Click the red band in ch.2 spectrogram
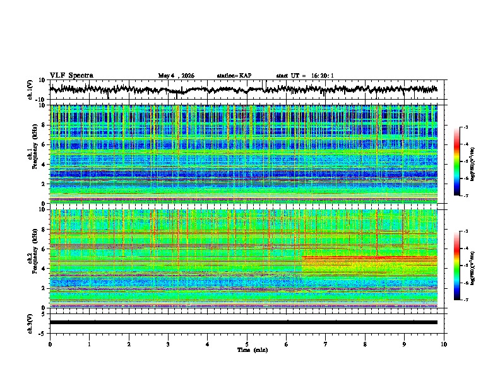This screenshot has width=500, height=386. tap(369, 257)
